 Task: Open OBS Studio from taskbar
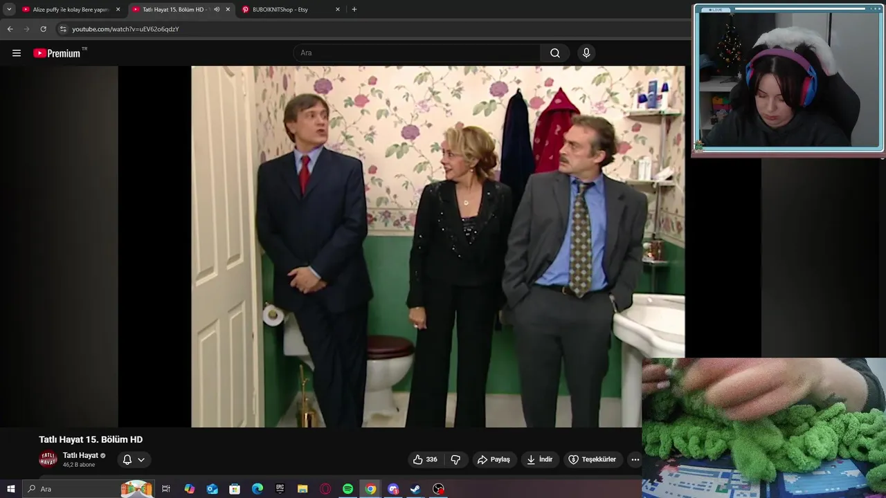point(438,489)
